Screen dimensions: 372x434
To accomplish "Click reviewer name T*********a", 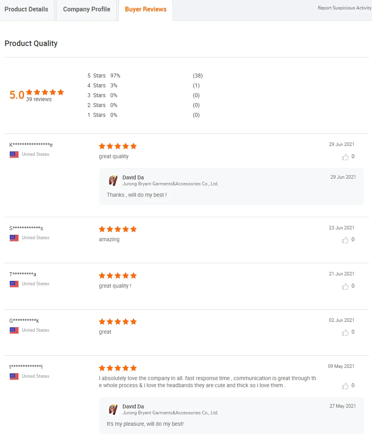I will point(23,274).
